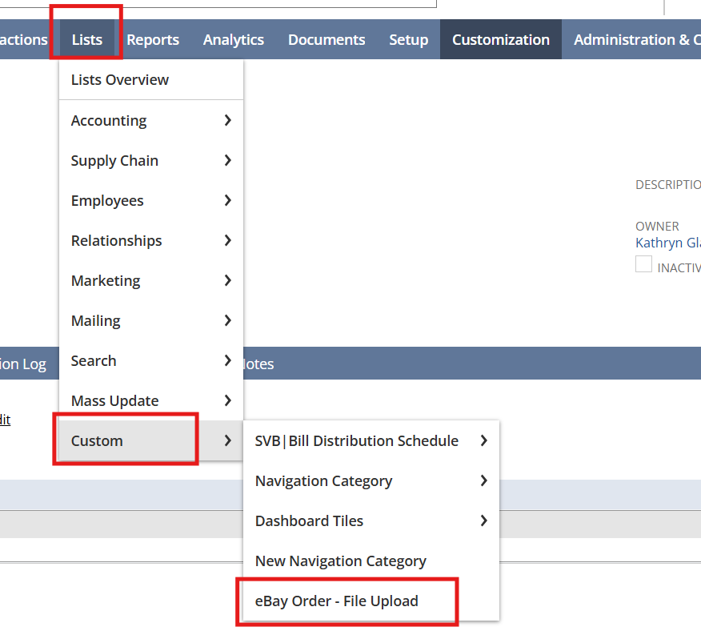Expand the Marketing submenu
701x639 pixels.
150,280
